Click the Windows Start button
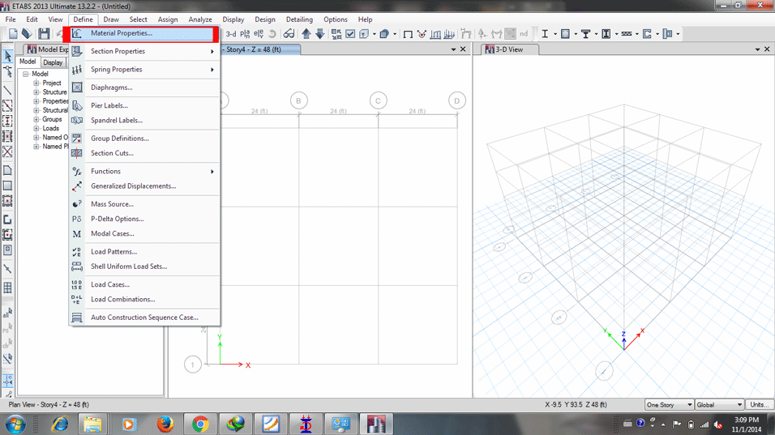 point(16,424)
